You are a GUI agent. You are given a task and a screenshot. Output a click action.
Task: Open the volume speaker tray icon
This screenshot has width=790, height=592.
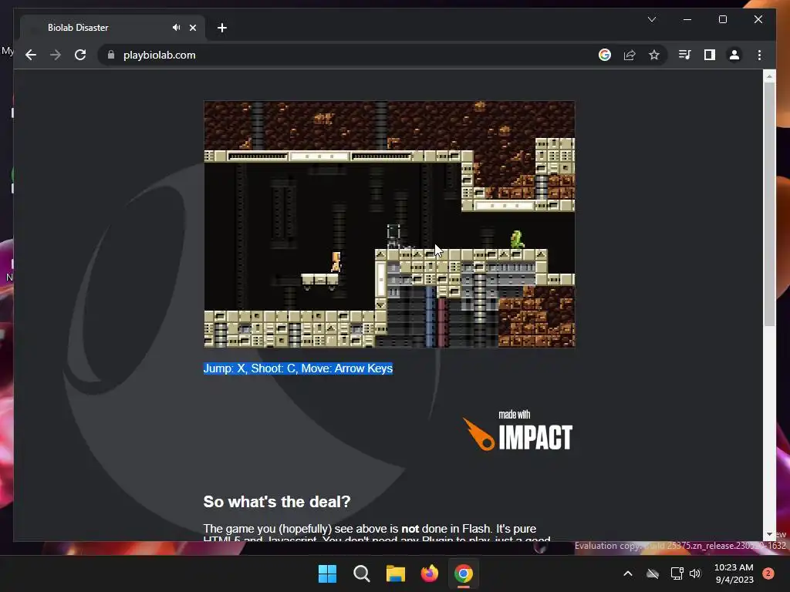click(x=695, y=573)
